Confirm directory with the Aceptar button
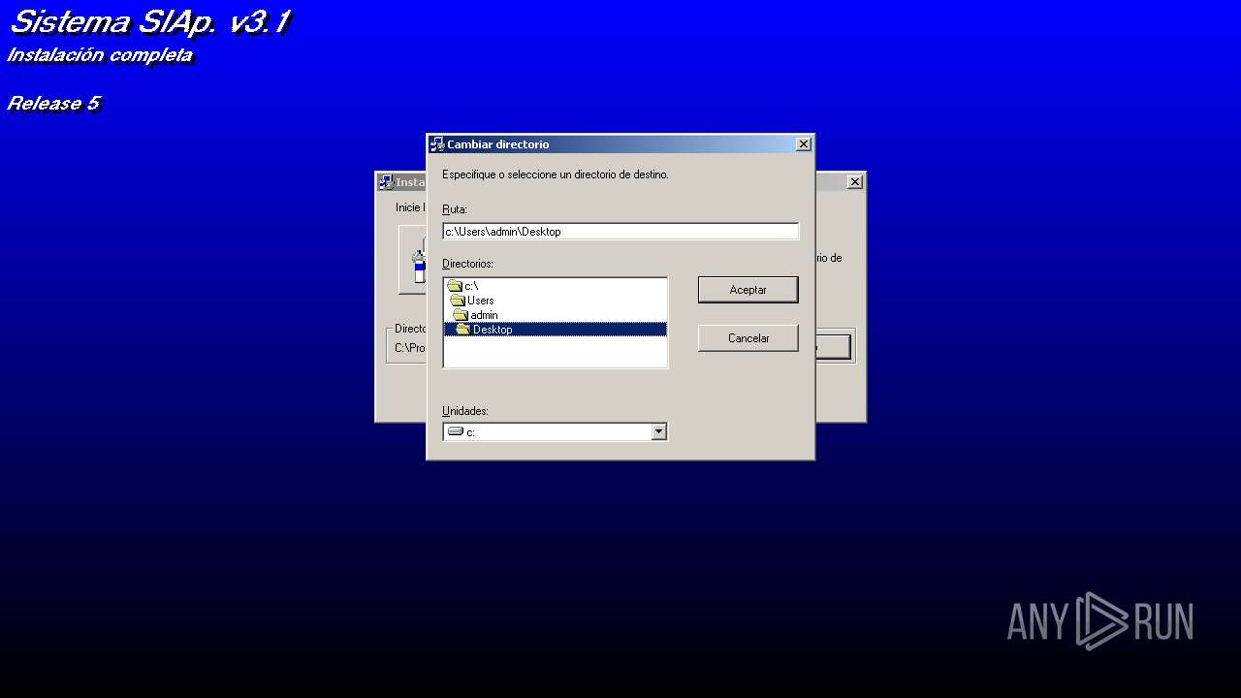The width and height of the screenshot is (1241, 698). pos(748,290)
